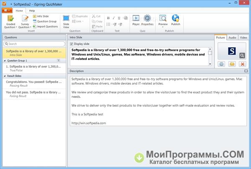This screenshot has height=169, width=251.
Task: Duplicate the selected question
Action: click(80, 16)
